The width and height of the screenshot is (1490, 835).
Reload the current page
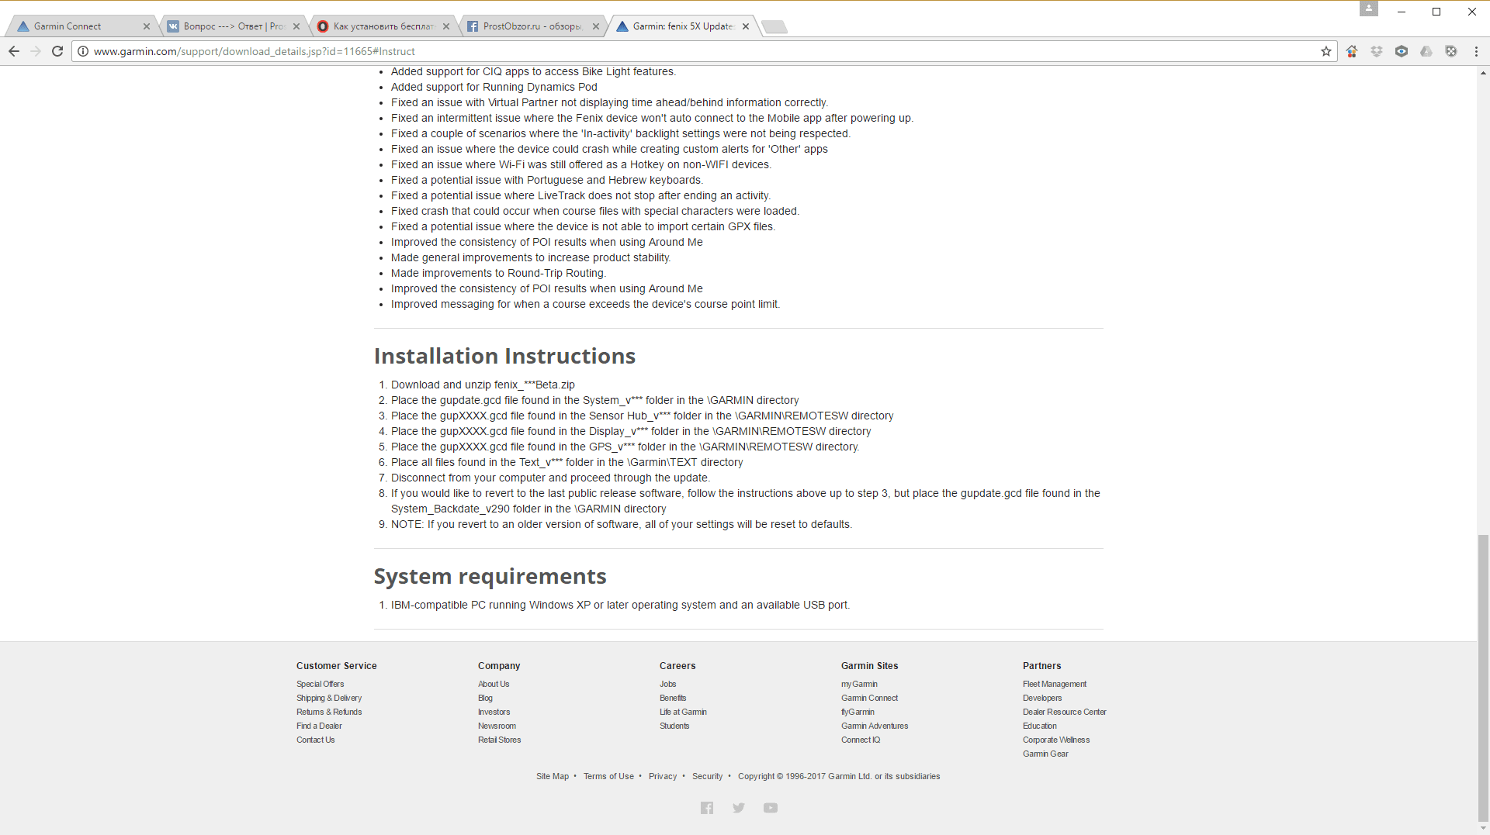(x=57, y=51)
